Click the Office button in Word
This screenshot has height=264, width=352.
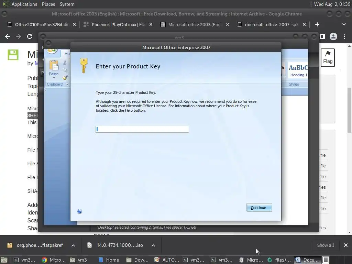click(52, 51)
